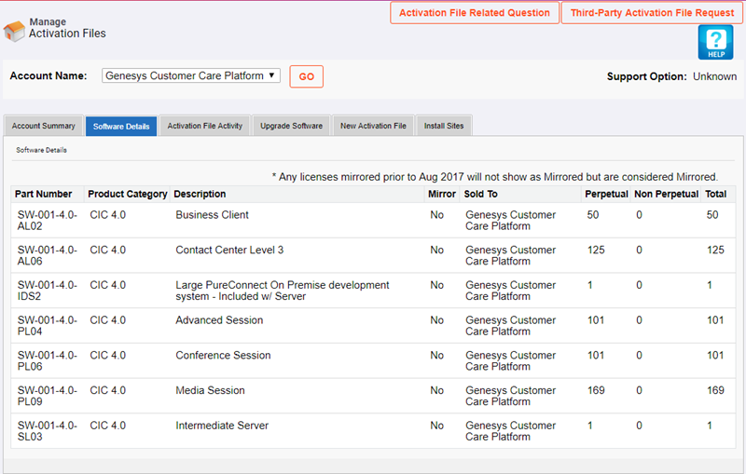Click the Conference Session description
This screenshot has width=746, height=474.
(223, 355)
